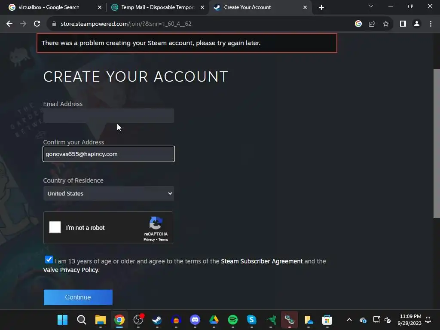Open the notification bell in the taskbar
The image size is (440, 330).
428,320
